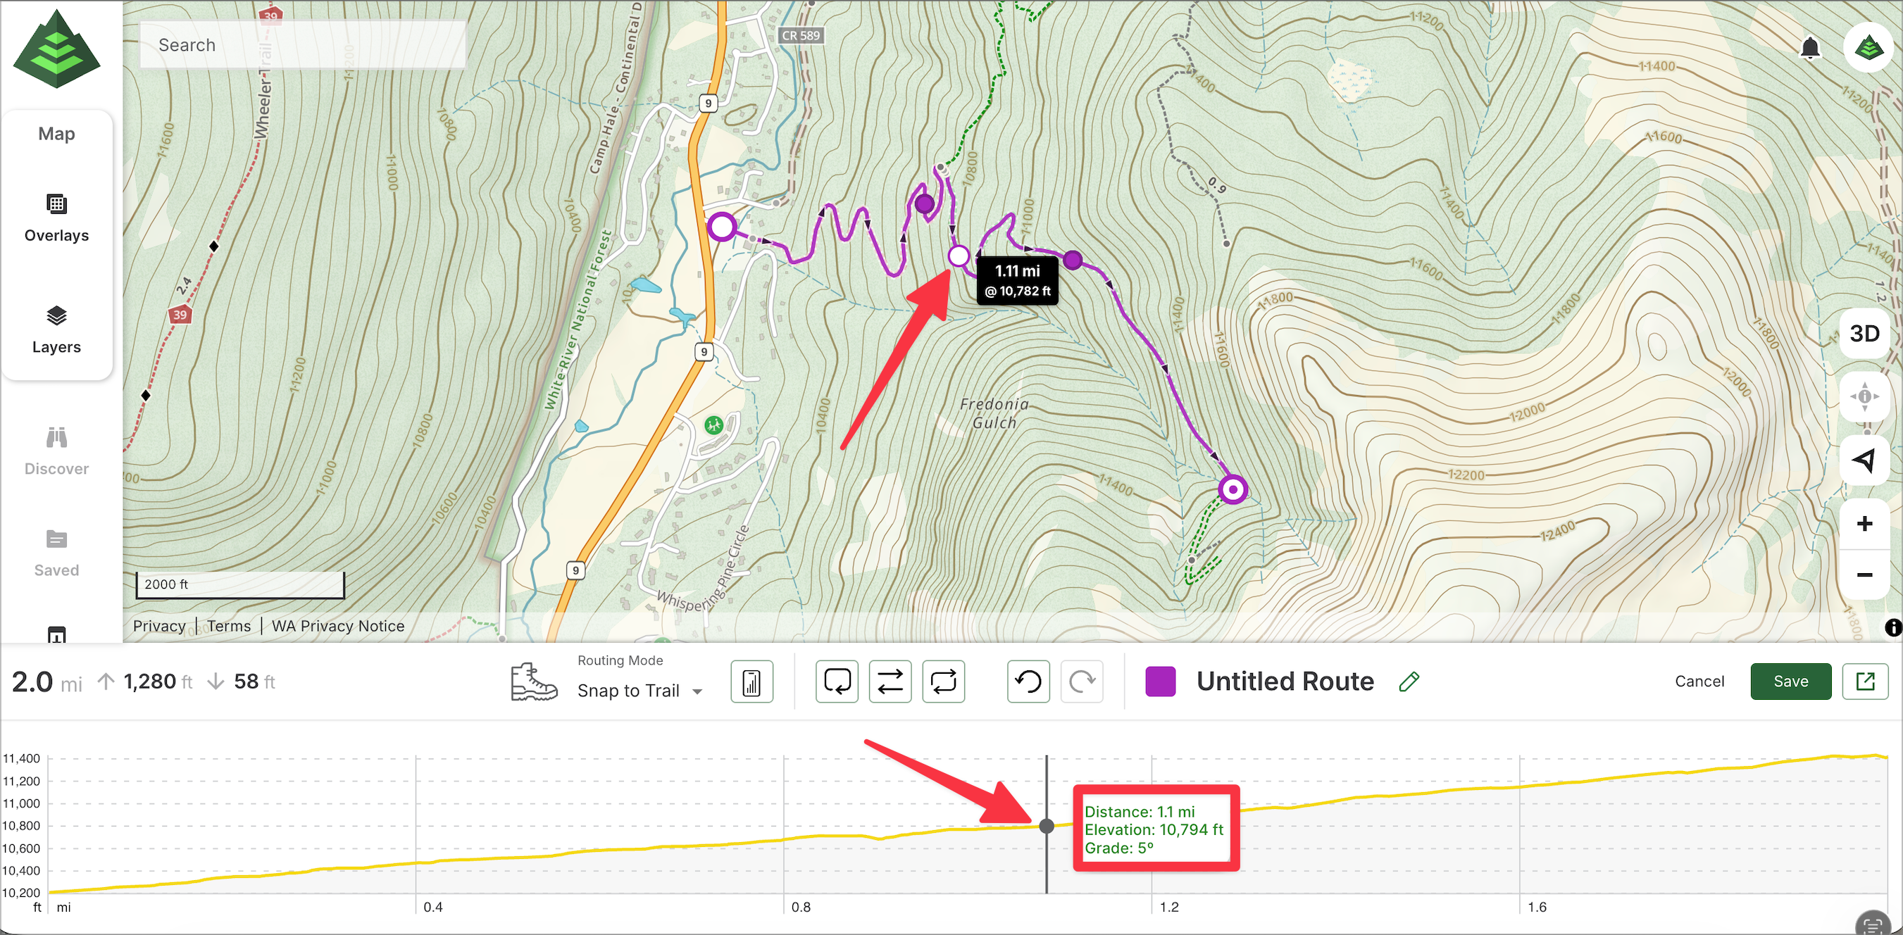Screen dimensions: 1903x935
Task: Click into the Search field
Action: [x=303, y=45]
